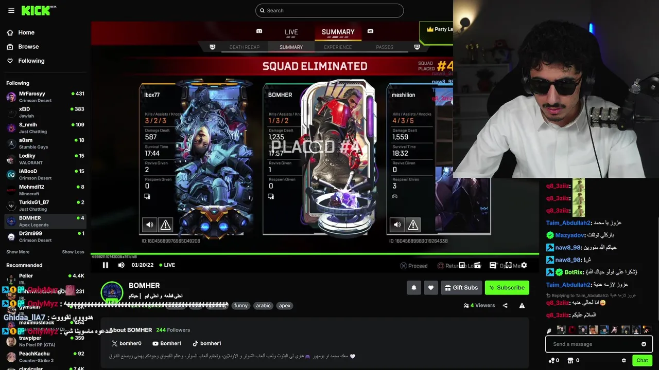
Task: Open recommended channel Peller
Action: (x=45, y=279)
